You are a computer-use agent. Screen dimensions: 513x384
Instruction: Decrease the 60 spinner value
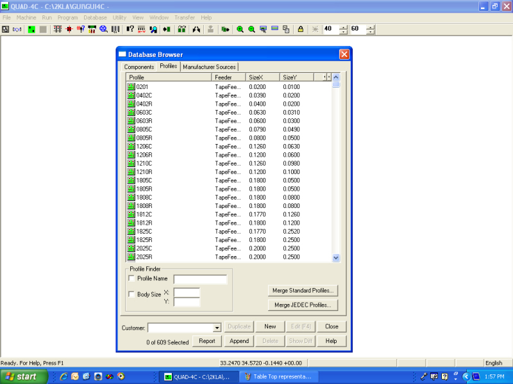click(x=371, y=31)
